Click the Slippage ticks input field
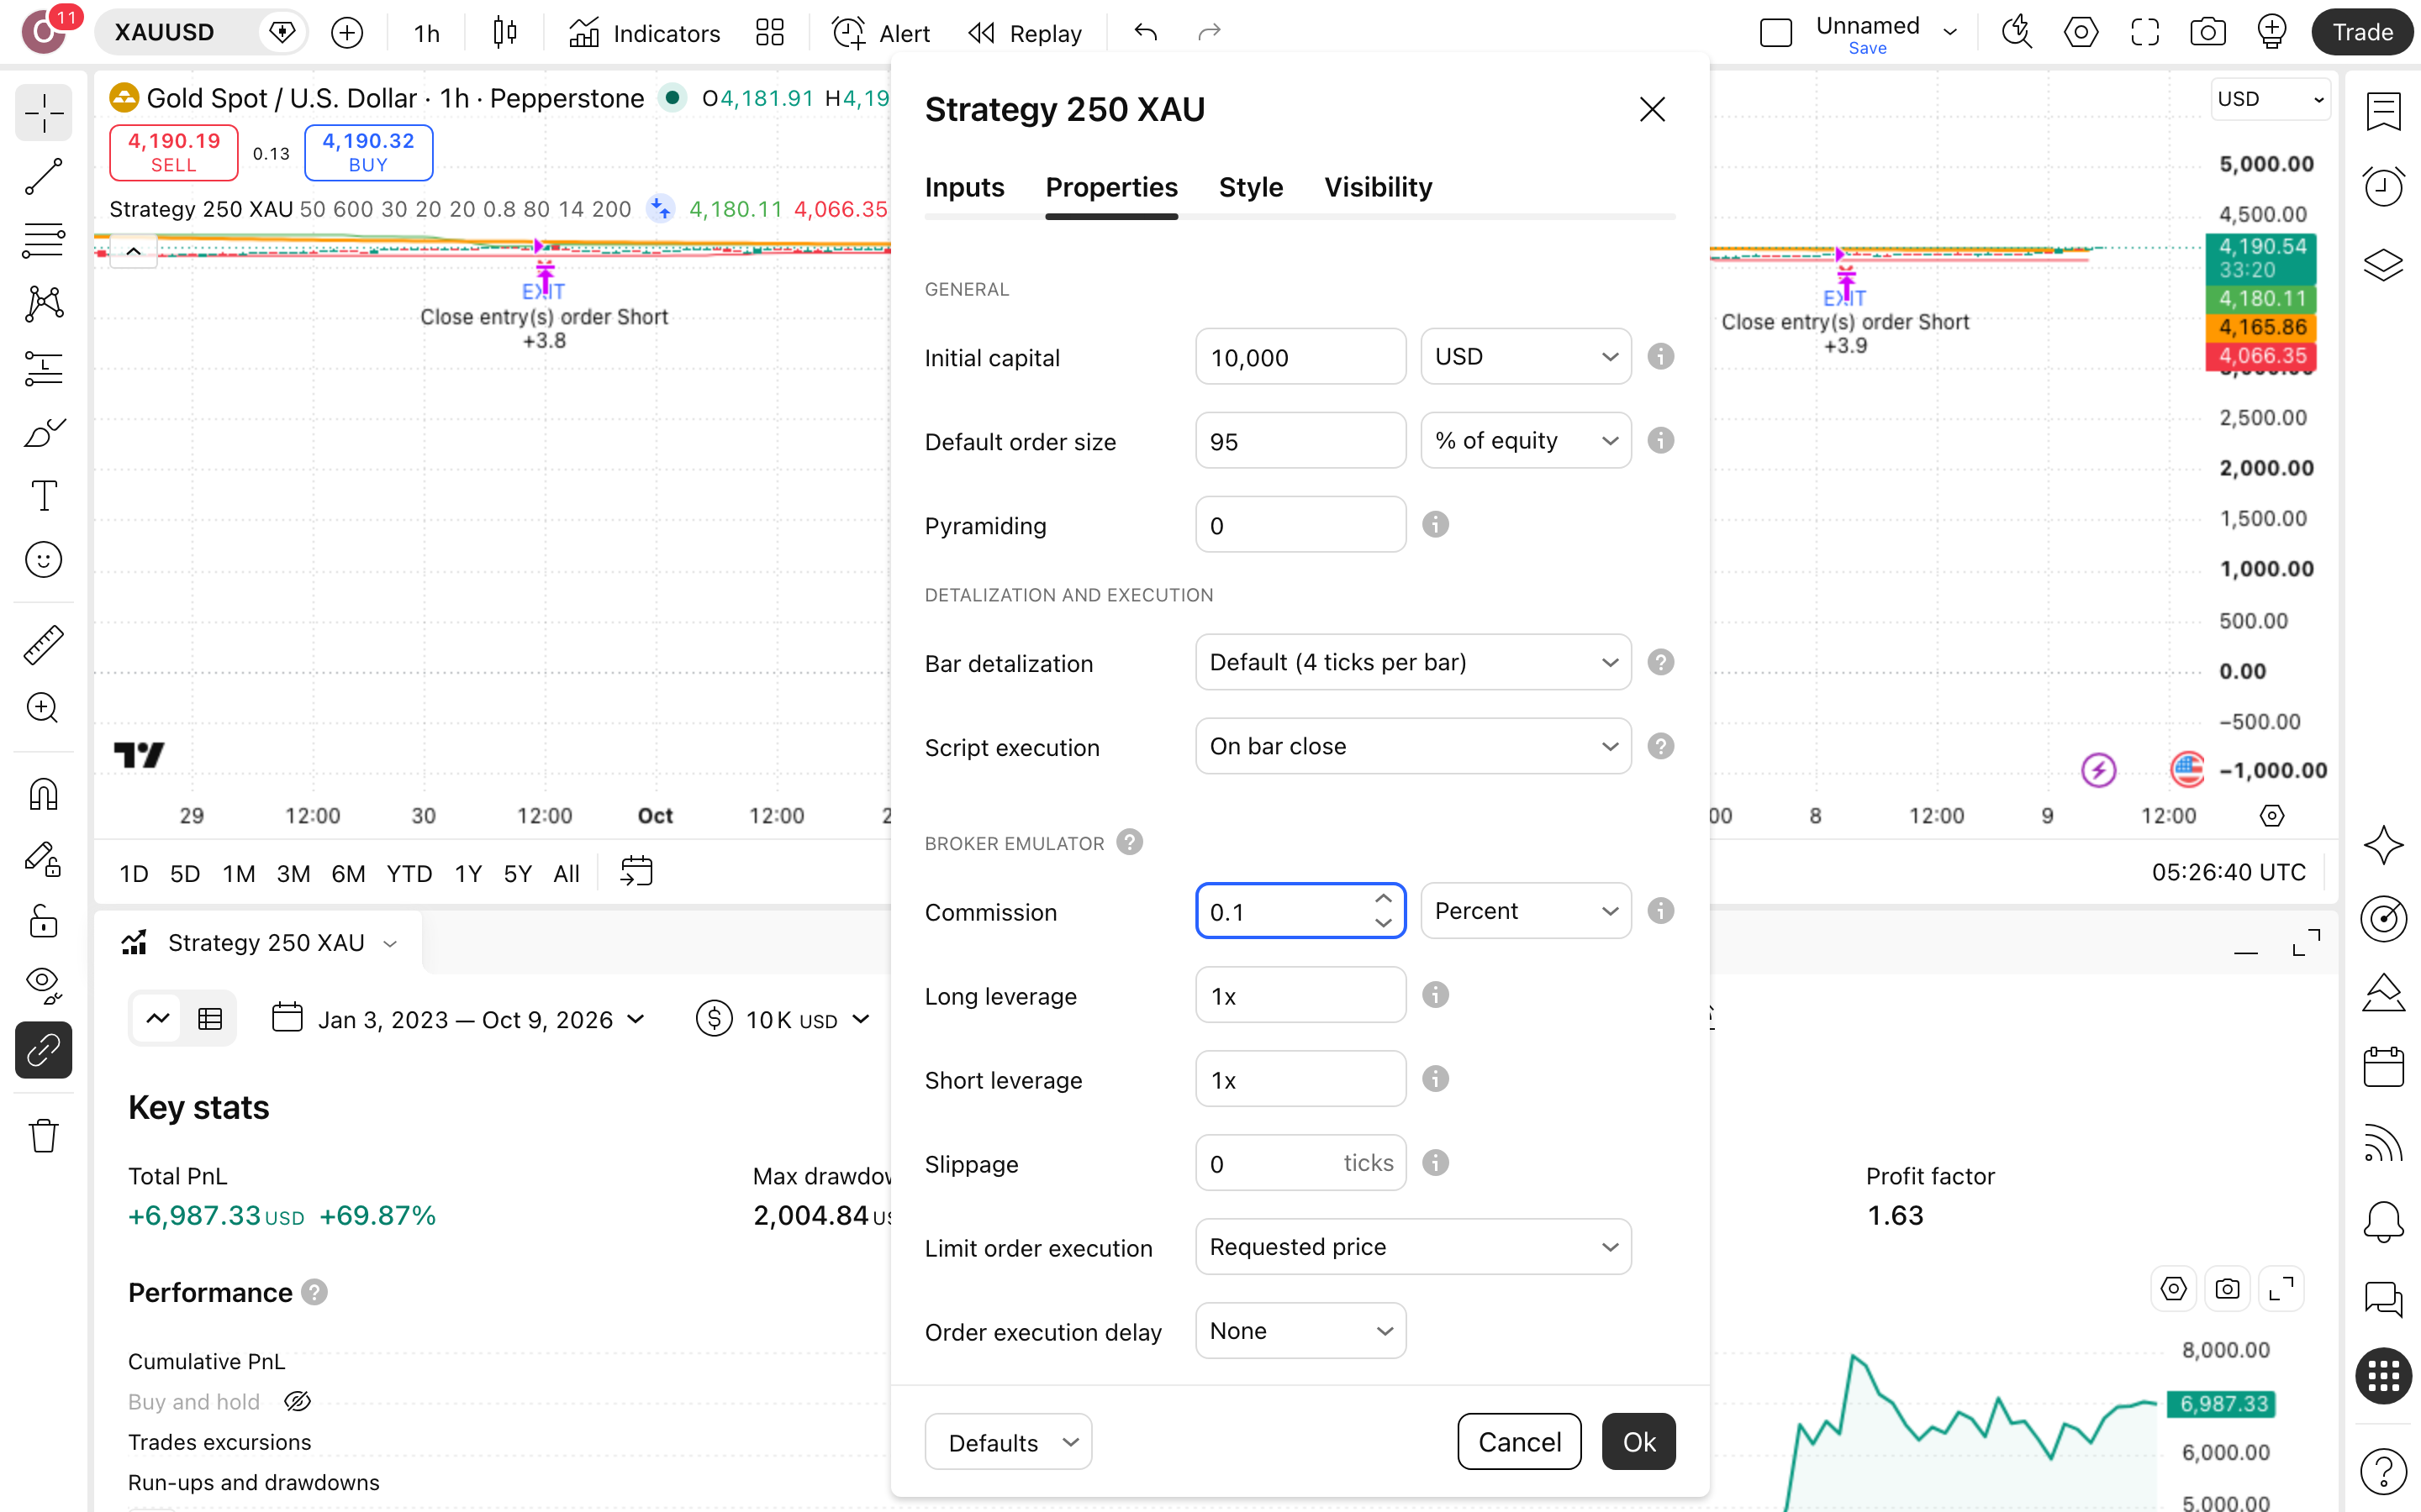 click(x=1300, y=1163)
